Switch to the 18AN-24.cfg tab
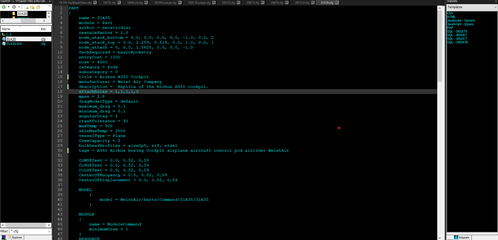This screenshot has width=498, height=240. 135,3
